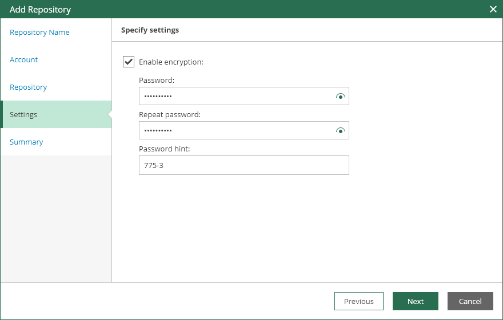Image resolution: width=503 pixels, height=320 pixels.
Task: Proceed with the Next button
Action: (x=416, y=301)
